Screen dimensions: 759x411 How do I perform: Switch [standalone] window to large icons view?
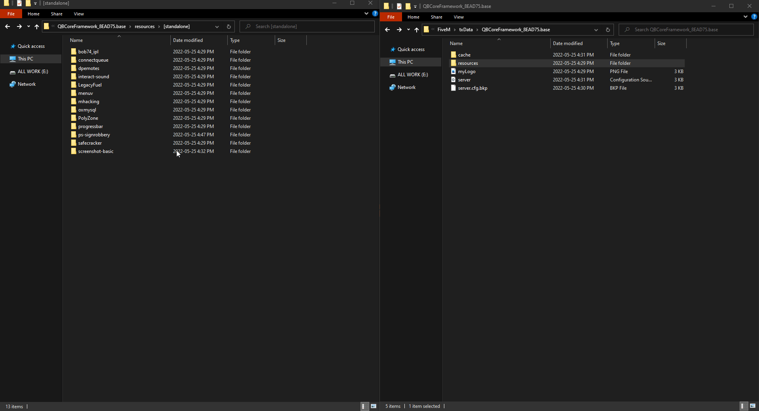(374, 406)
